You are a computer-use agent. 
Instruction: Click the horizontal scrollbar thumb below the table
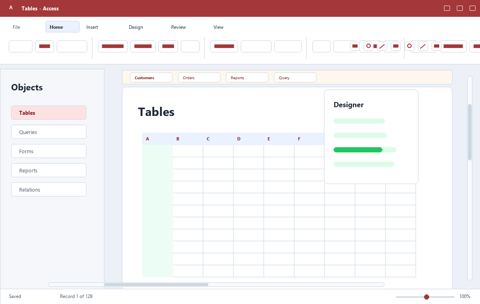pos(156,284)
